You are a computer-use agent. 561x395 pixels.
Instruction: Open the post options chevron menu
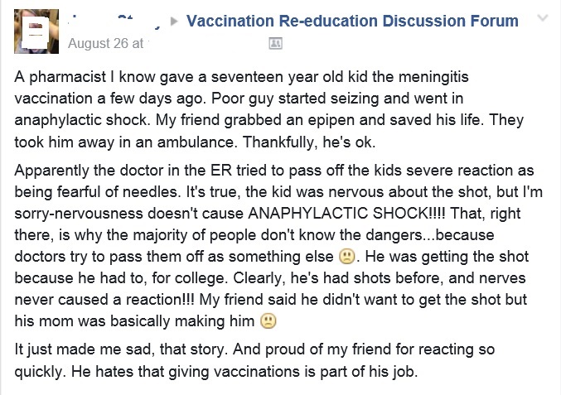[x=543, y=18]
